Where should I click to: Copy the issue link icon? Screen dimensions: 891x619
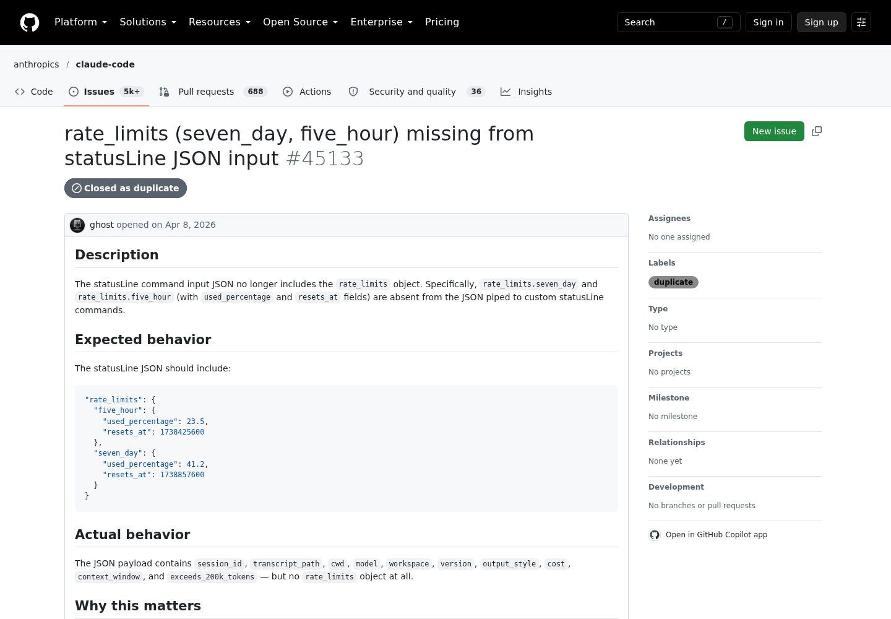817,131
